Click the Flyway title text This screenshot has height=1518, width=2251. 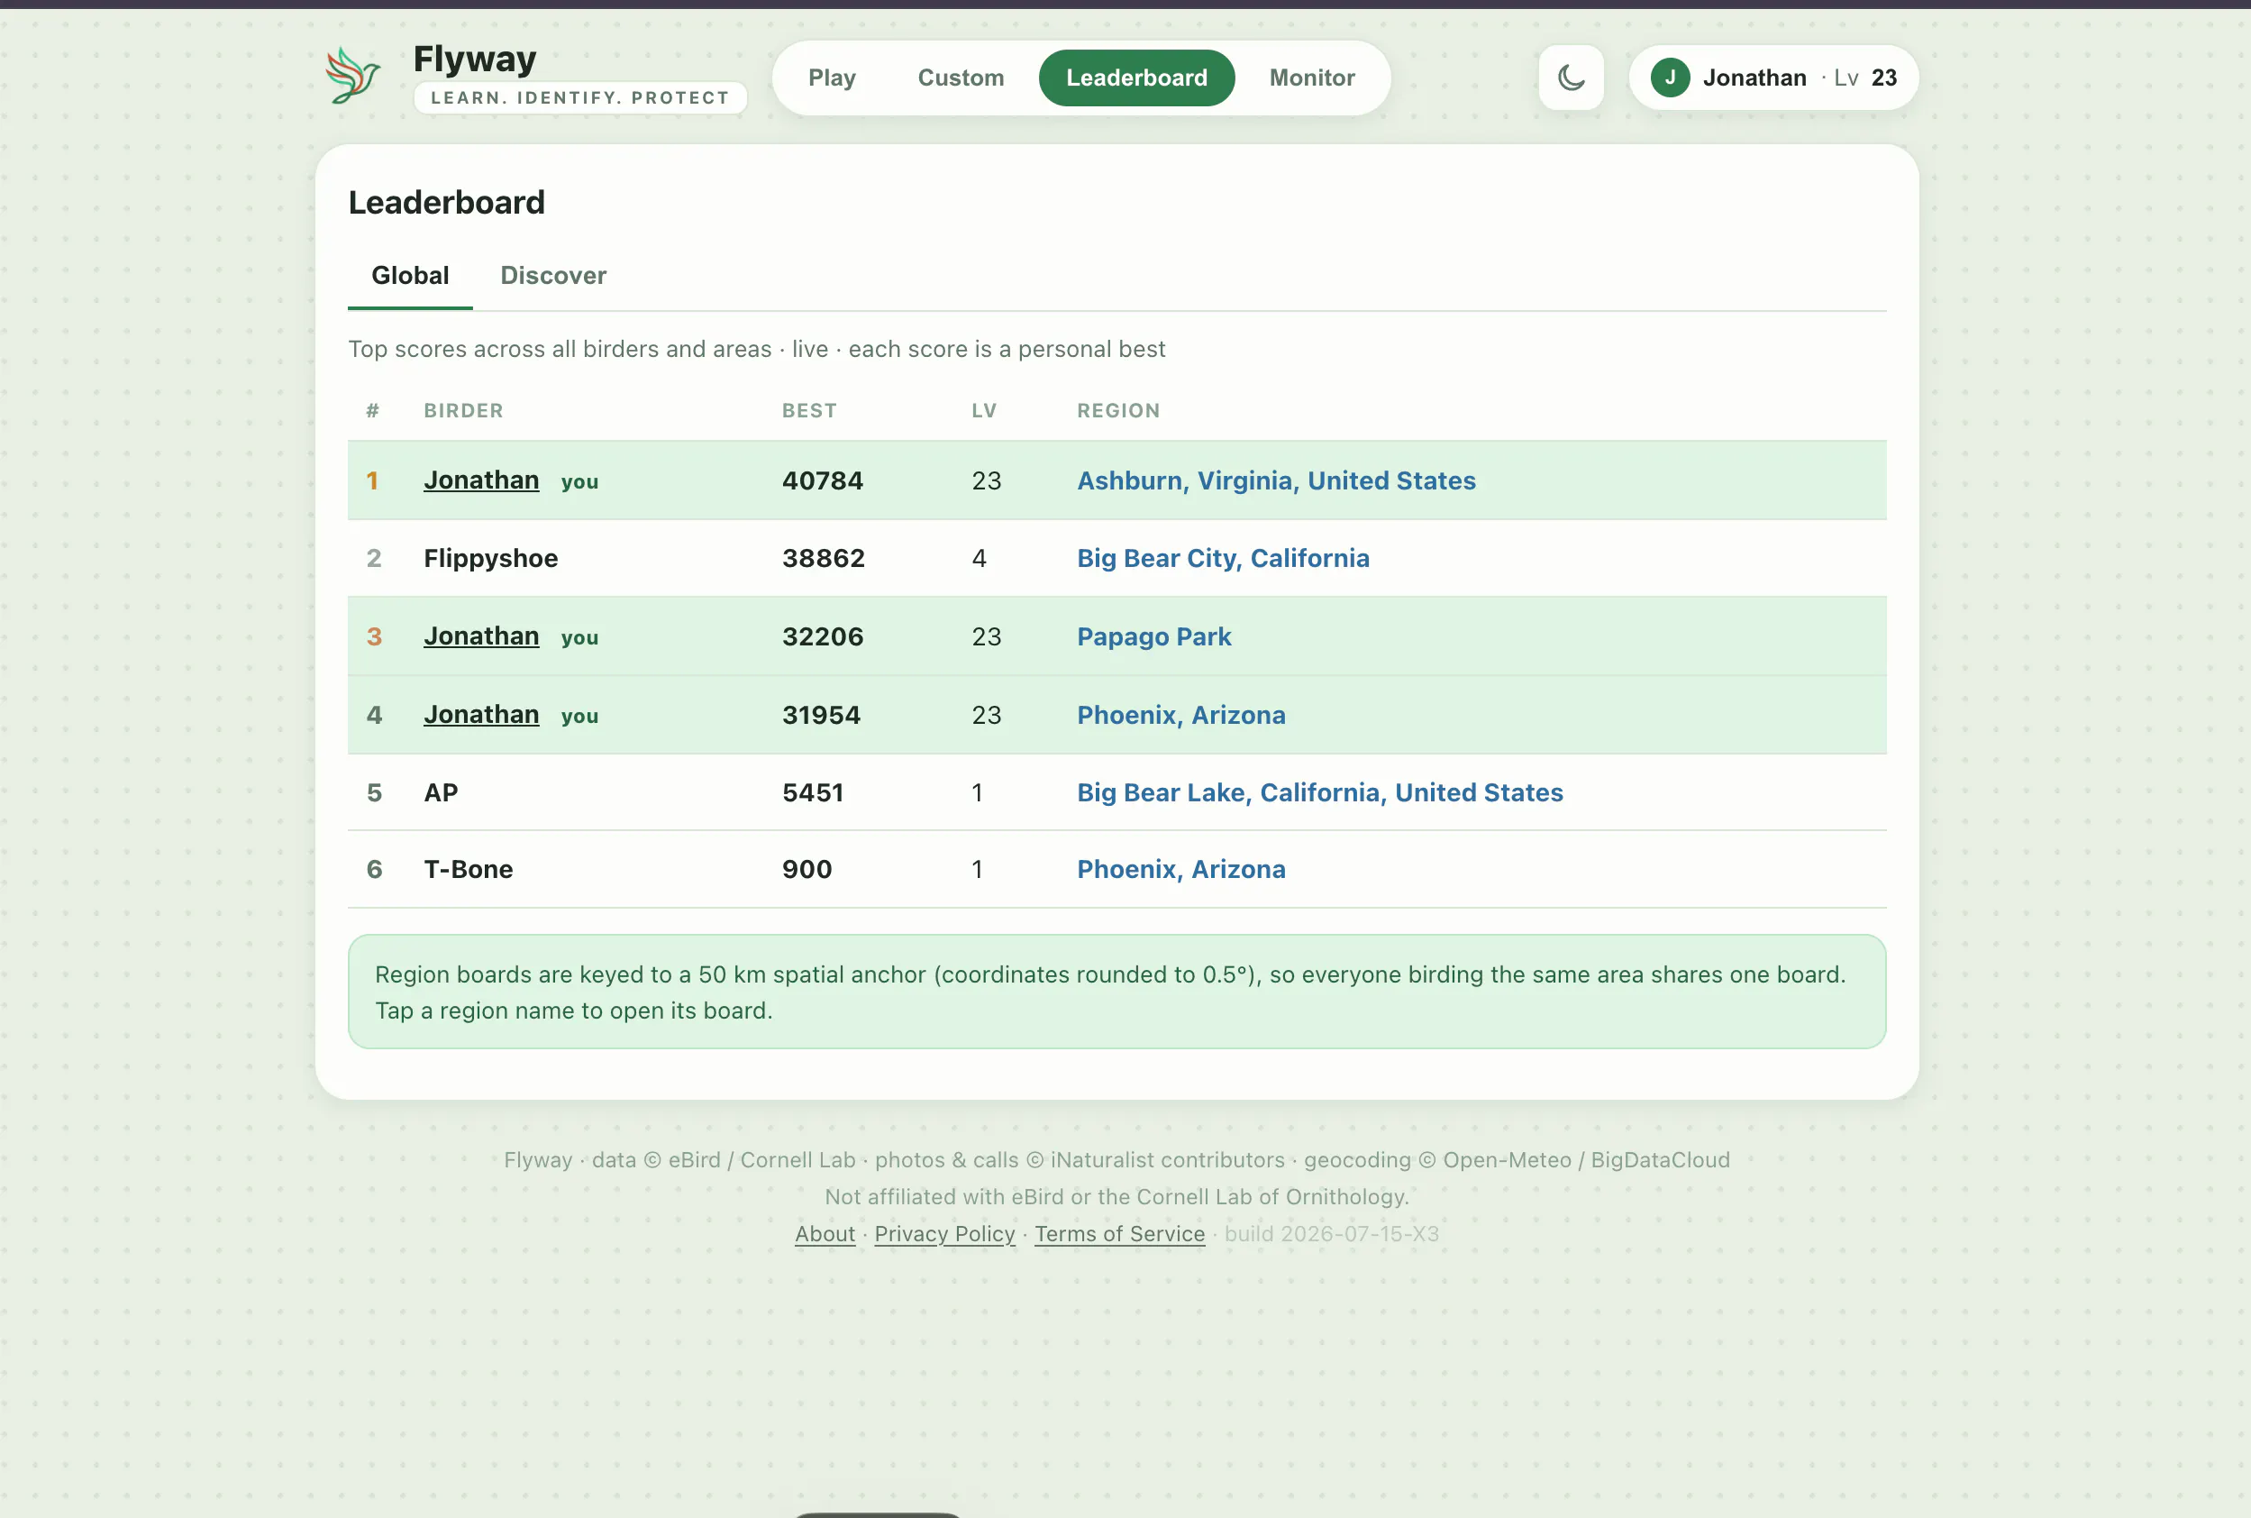(474, 59)
